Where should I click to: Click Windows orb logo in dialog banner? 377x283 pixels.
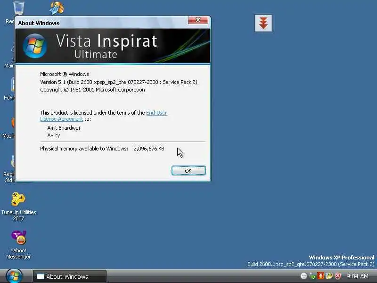(35, 46)
